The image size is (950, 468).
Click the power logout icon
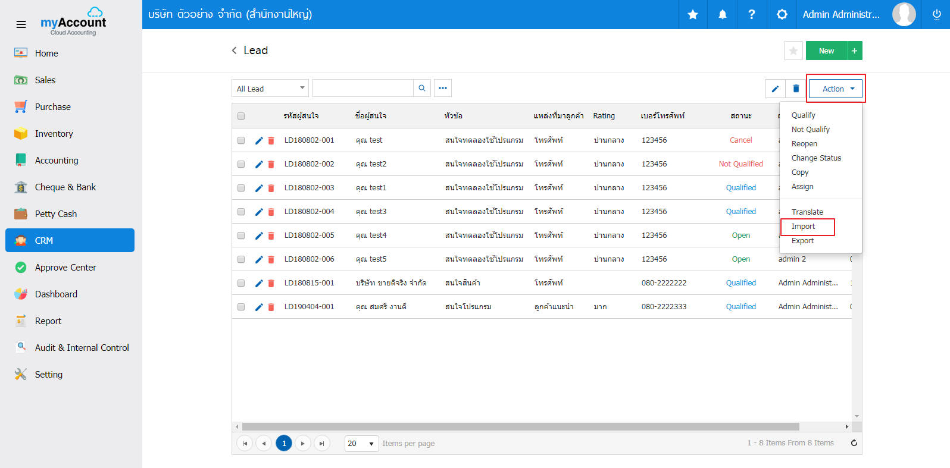point(936,14)
